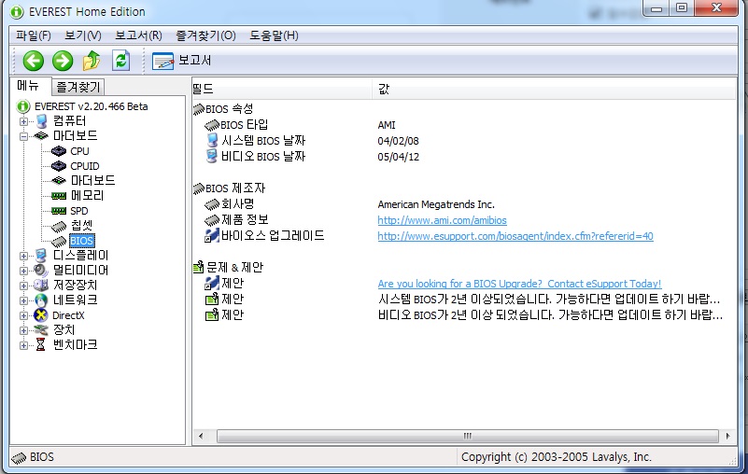The image size is (748, 474).
Task: Click the 마더보드 child board icon
Action: pyautogui.click(x=59, y=181)
